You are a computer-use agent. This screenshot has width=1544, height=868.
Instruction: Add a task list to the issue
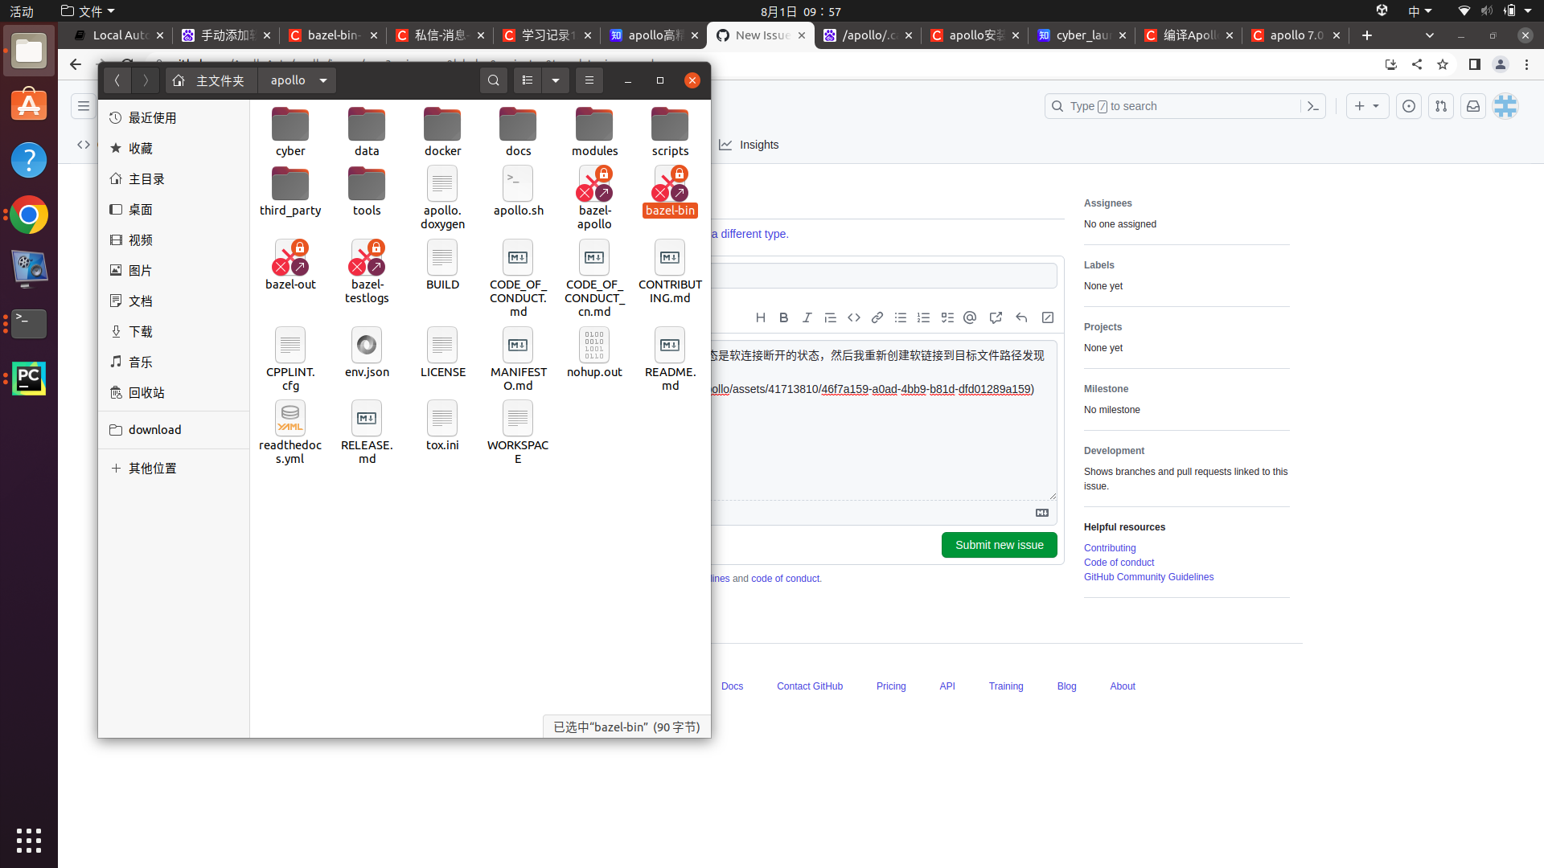pyautogui.click(x=947, y=317)
